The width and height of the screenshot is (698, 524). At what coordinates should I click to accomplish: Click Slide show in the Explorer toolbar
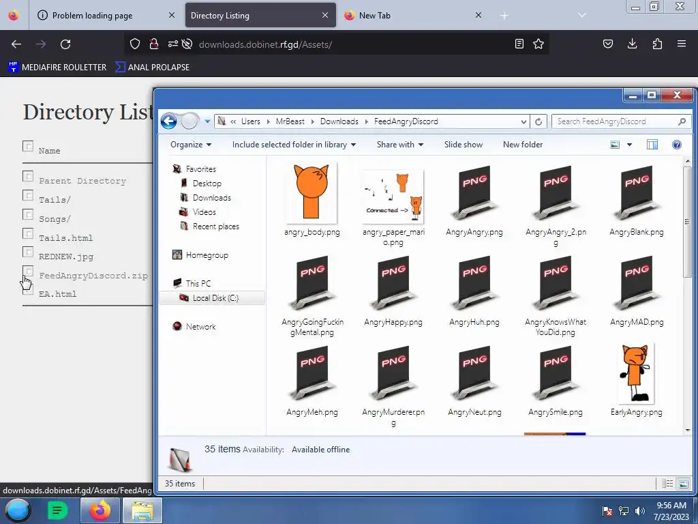click(x=464, y=145)
